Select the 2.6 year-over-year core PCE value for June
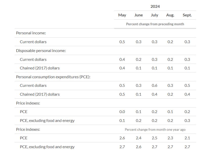The image size is (212, 156). [x=138, y=147]
